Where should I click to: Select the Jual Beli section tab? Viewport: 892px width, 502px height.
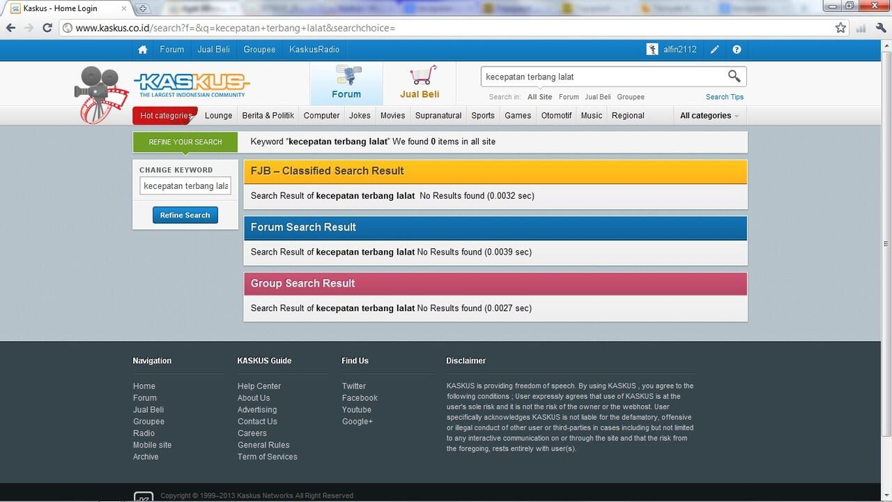pyautogui.click(x=420, y=83)
